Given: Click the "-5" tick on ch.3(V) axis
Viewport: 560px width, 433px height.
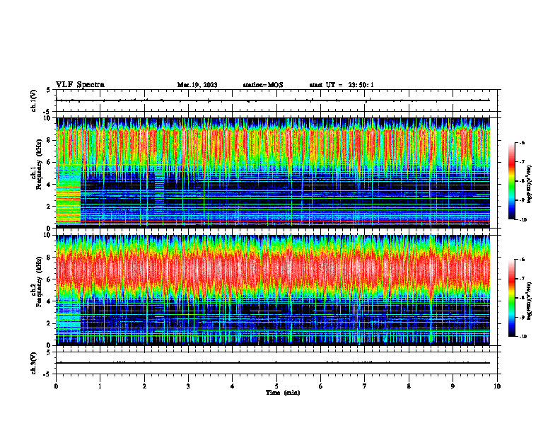Looking at the screenshot, I should (47, 374).
